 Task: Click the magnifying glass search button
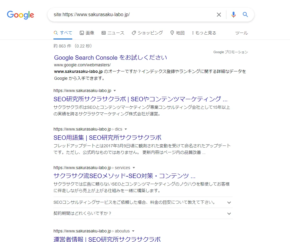click(x=245, y=15)
